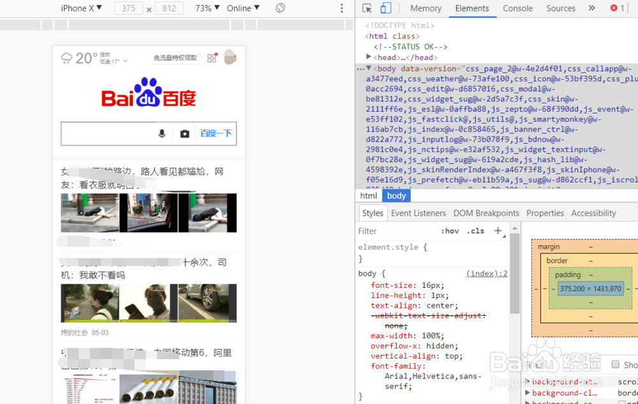
Task: Toggle the device toolbar icon
Action: tap(385, 8)
